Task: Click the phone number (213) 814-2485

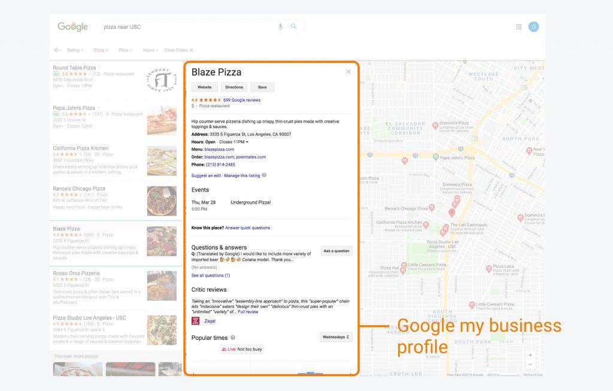Action: pyautogui.click(x=220, y=165)
